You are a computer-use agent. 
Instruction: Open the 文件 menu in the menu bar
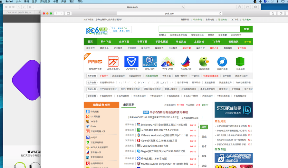(x=18, y=2)
